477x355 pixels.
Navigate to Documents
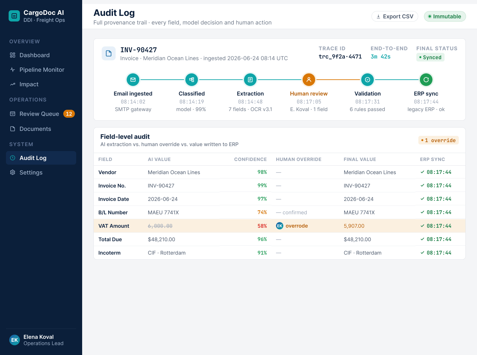point(41,129)
